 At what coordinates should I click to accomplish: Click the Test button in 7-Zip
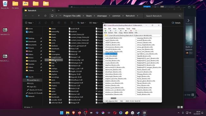pyautogui.click(x=116, y=32)
